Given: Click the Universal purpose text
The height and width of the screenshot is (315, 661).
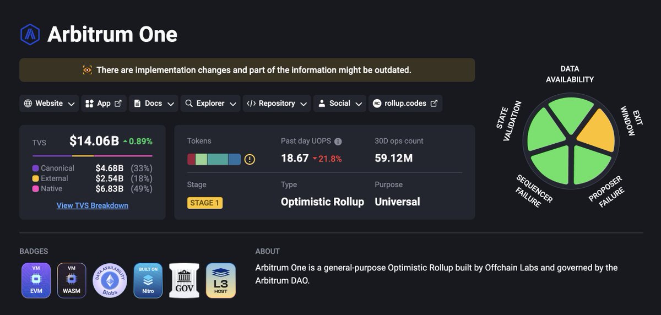Looking at the screenshot, I should (x=397, y=202).
